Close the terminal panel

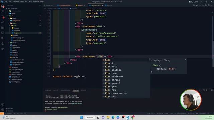212,90
